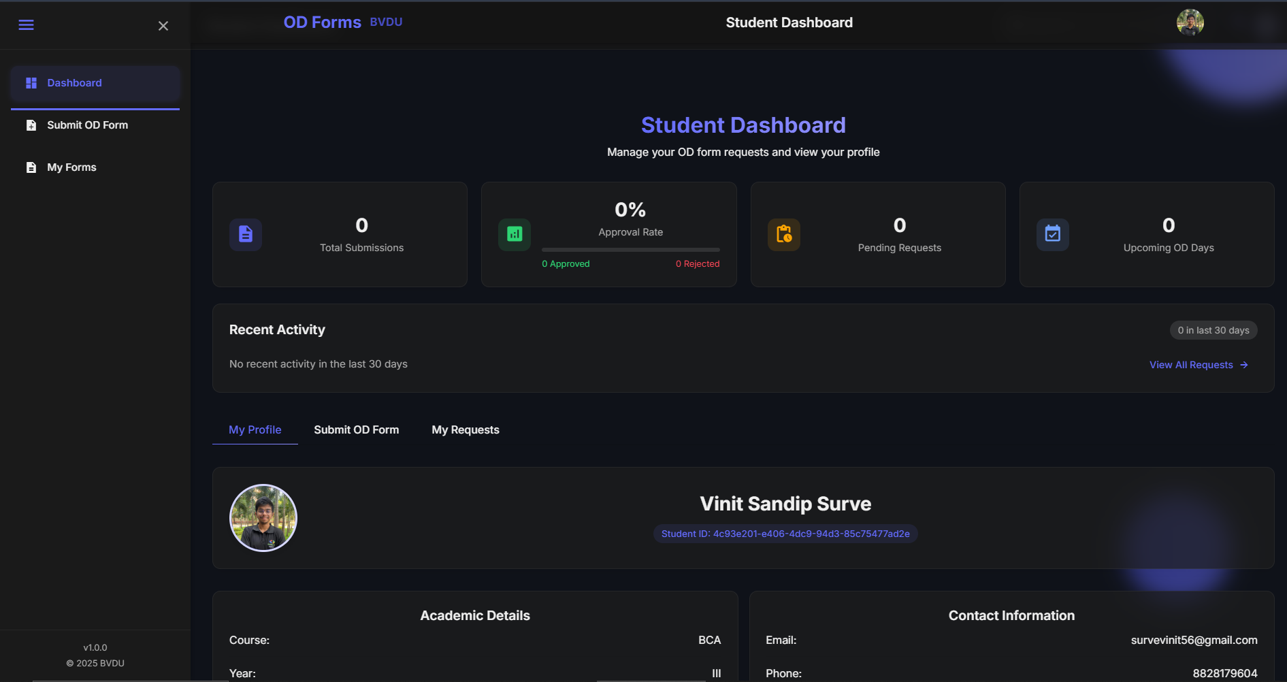Click the 'Upcoming OD Days' label
This screenshot has height=682, width=1287.
coord(1169,248)
